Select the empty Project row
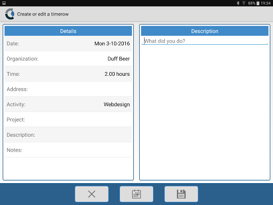Image resolution: width=273 pixels, height=205 pixels. 68,120
